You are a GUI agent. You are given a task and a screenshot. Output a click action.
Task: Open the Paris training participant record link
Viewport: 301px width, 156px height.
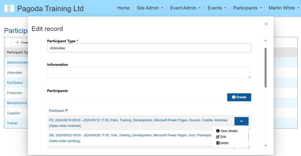(138, 120)
